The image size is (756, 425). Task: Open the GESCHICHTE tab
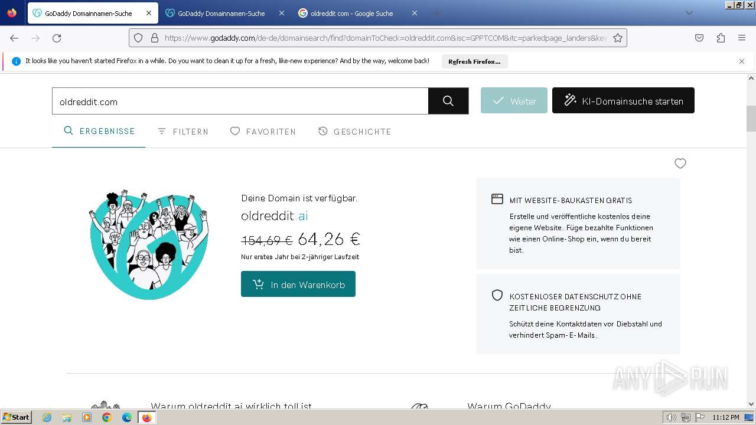click(x=354, y=132)
